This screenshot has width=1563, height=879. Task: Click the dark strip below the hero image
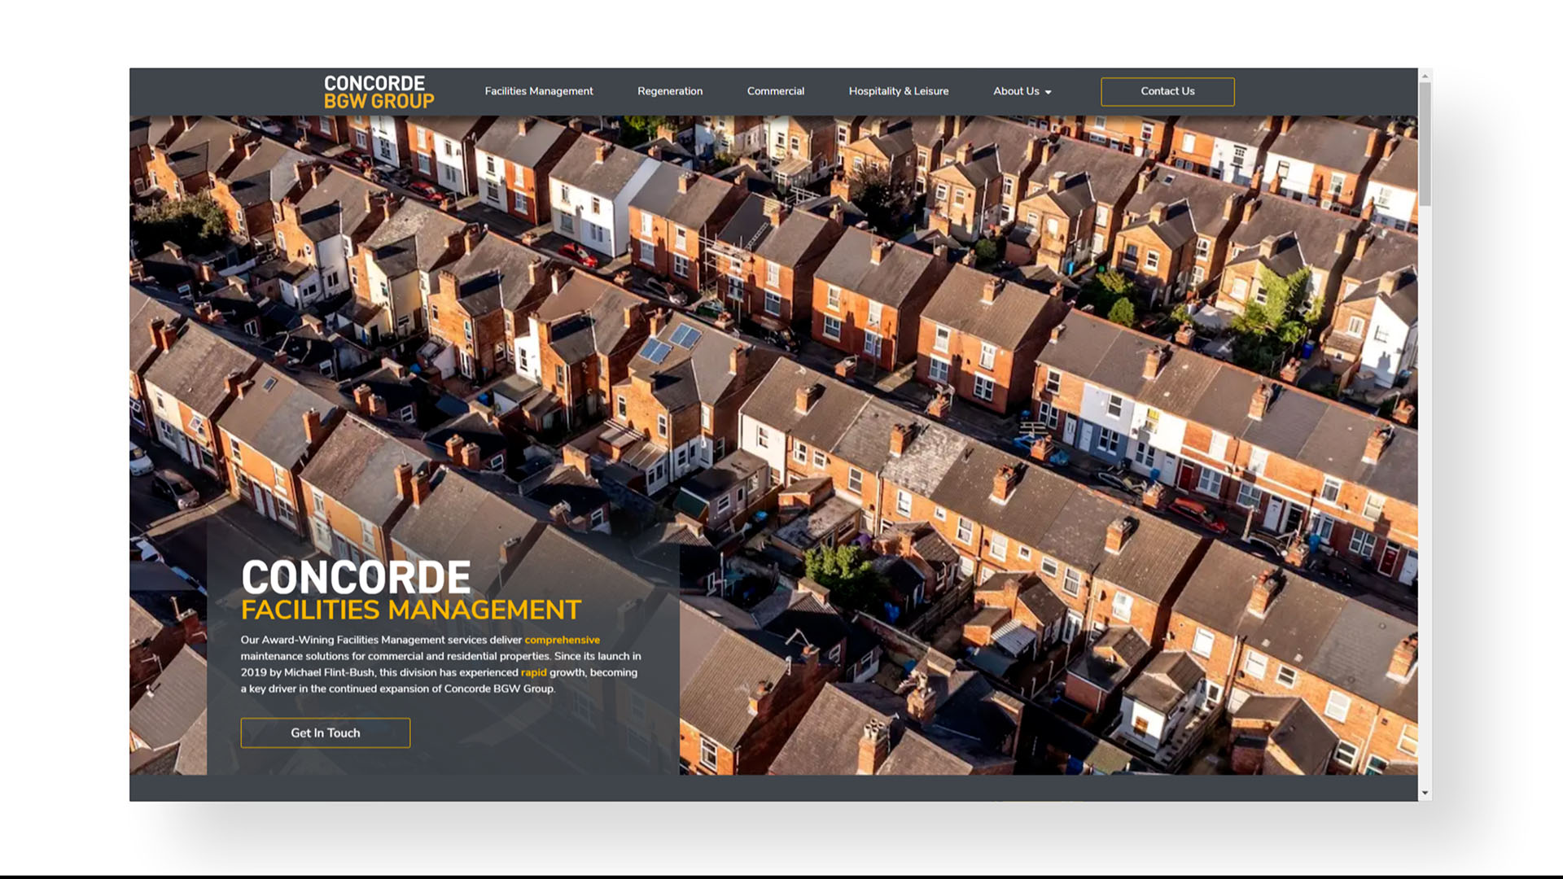pos(773,787)
